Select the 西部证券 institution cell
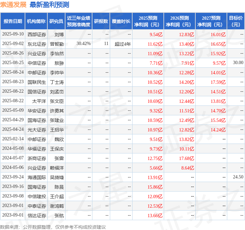Viewport: 245px width, 230px height. click(x=37, y=34)
